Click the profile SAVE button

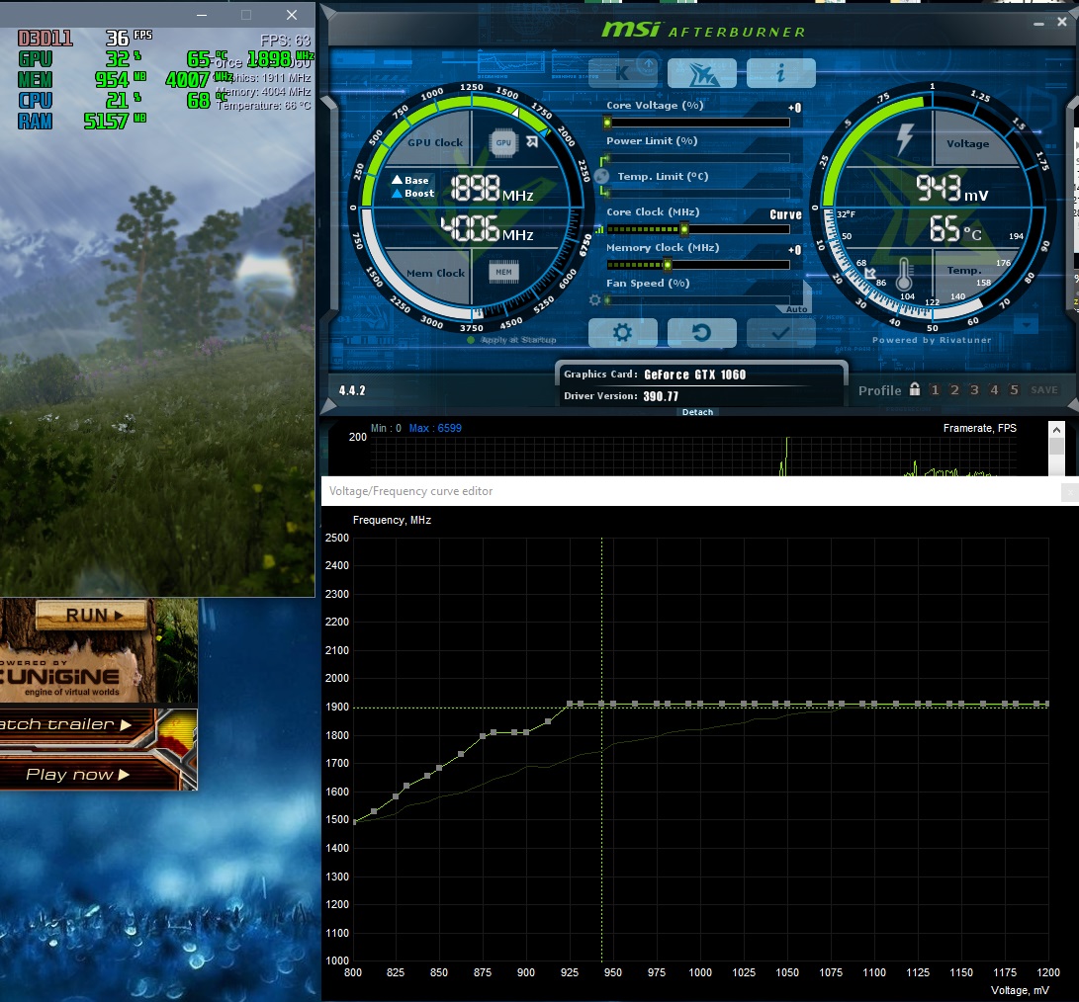pyautogui.click(x=1044, y=390)
